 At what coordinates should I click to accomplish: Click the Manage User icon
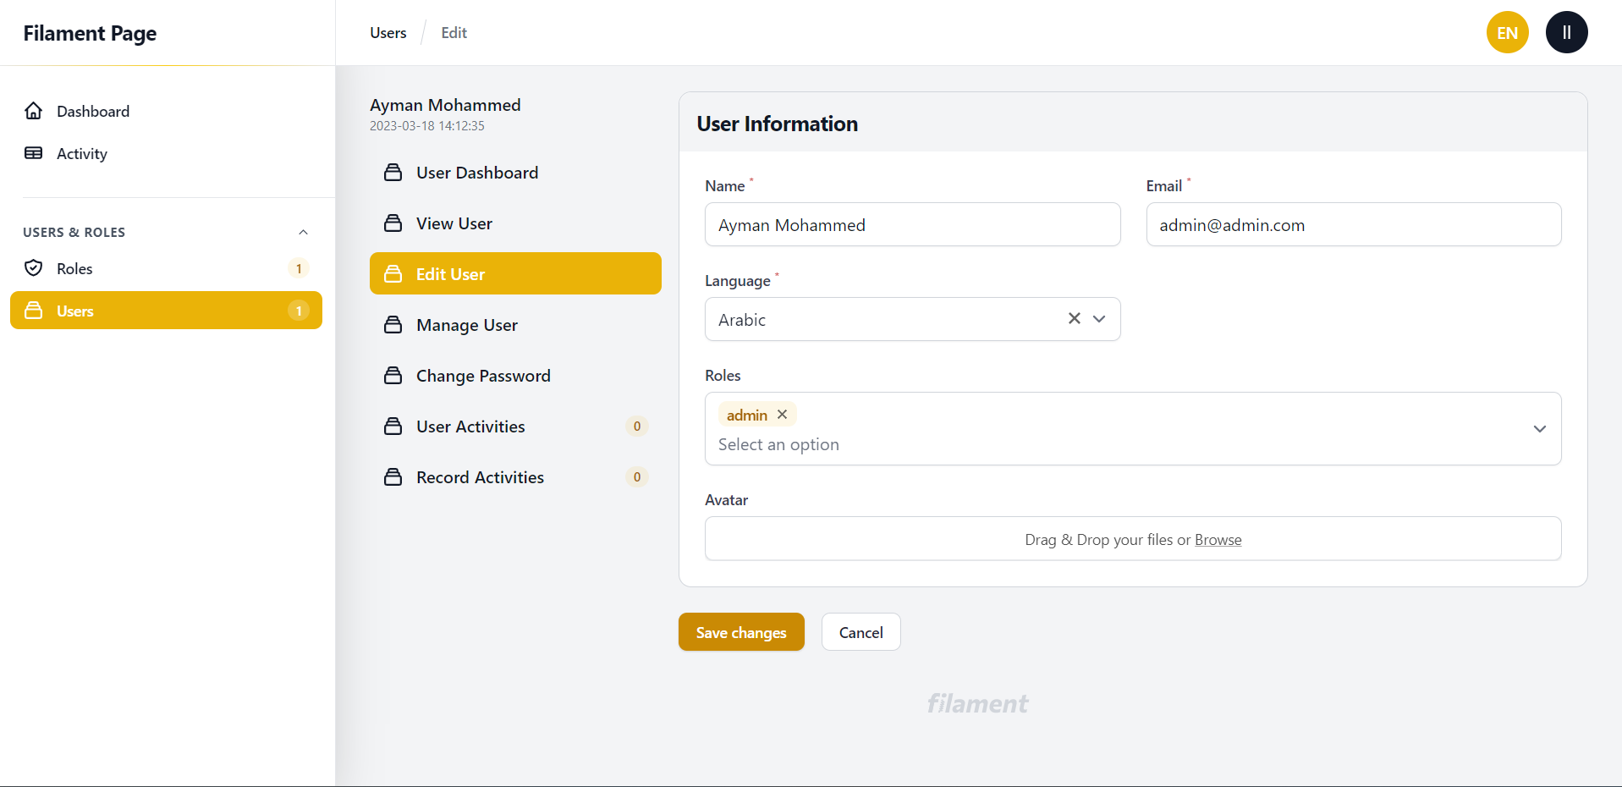[393, 325]
